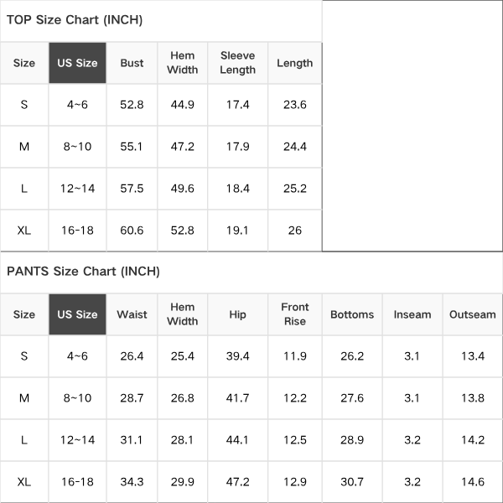Click the PANTS Size Chart (INCH) title

click(83, 272)
